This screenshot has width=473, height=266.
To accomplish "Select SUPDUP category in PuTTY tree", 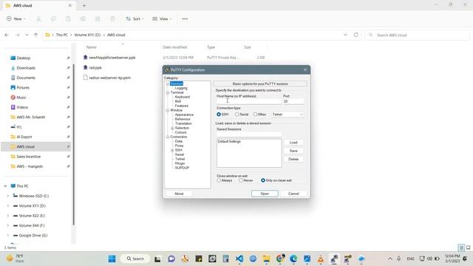I will (182, 168).
